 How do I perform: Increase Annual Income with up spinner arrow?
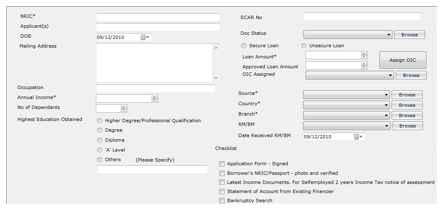coord(154,97)
